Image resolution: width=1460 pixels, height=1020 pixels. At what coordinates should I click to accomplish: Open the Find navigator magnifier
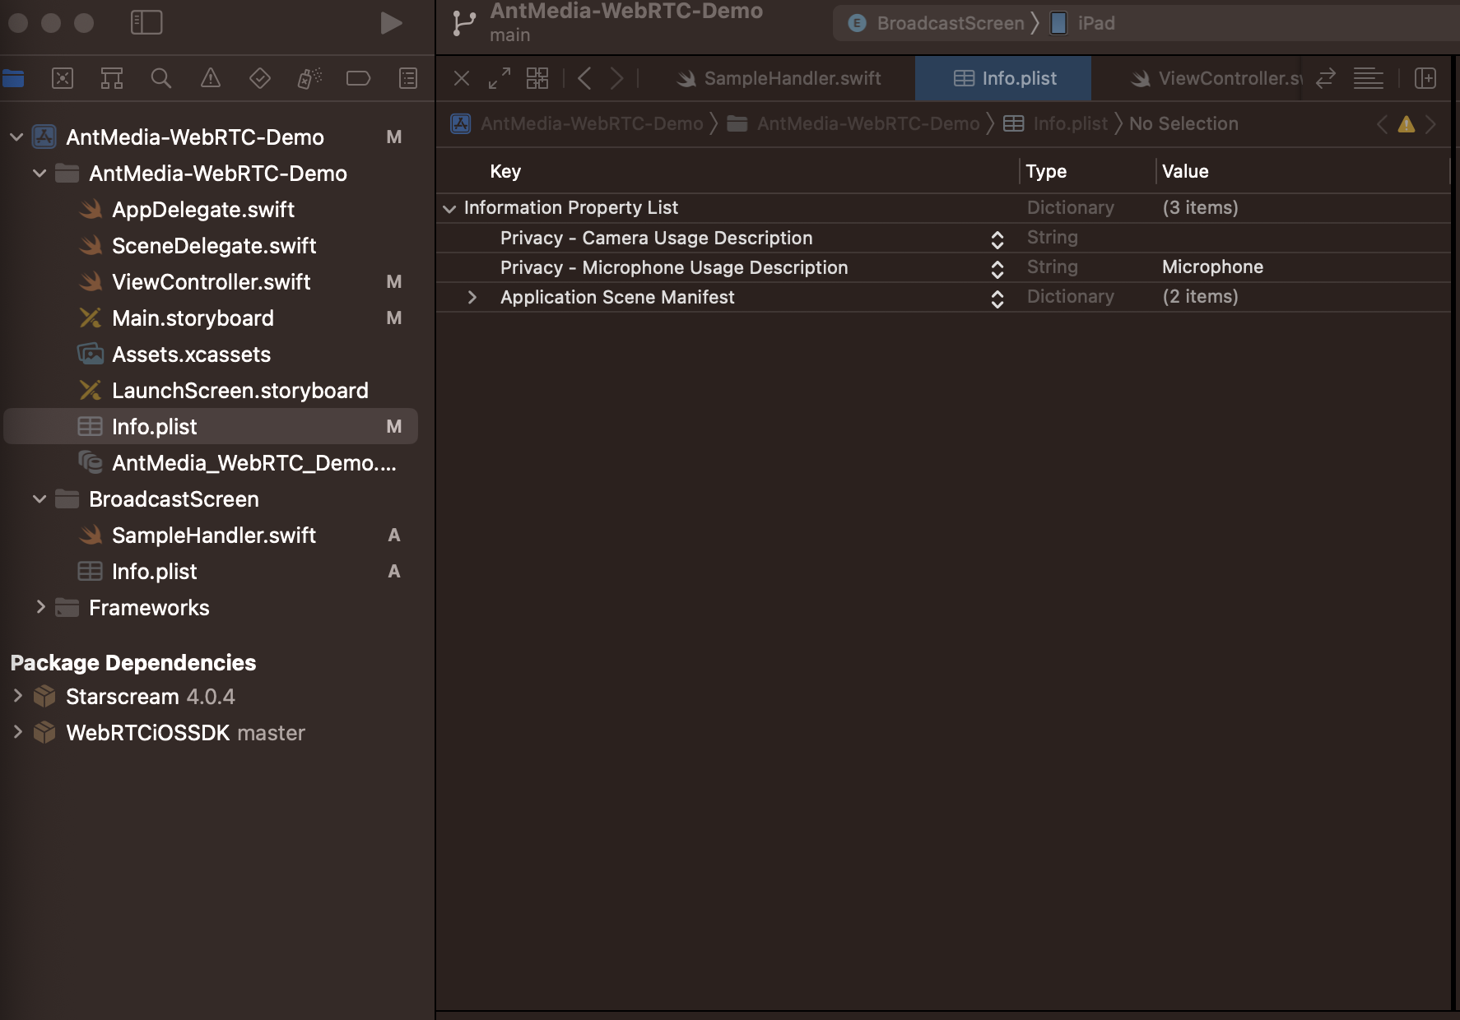pos(161,78)
